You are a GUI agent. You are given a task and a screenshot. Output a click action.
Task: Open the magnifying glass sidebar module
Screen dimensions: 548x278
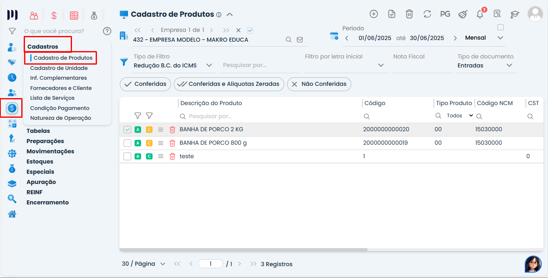click(x=12, y=199)
